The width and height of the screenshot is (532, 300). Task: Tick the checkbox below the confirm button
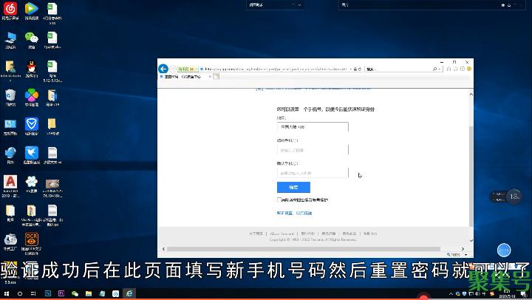coord(279,200)
